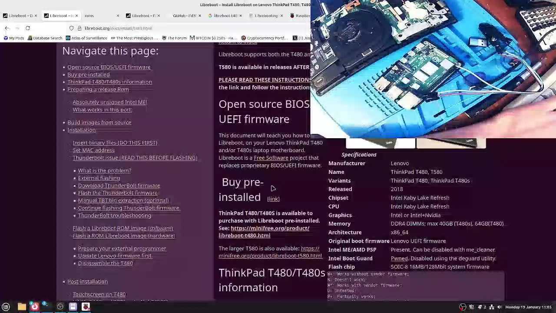Open the network icon in system tray
The height and width of the screenshot is (313, 556).
pyautogui.click(x=492, y=307)
